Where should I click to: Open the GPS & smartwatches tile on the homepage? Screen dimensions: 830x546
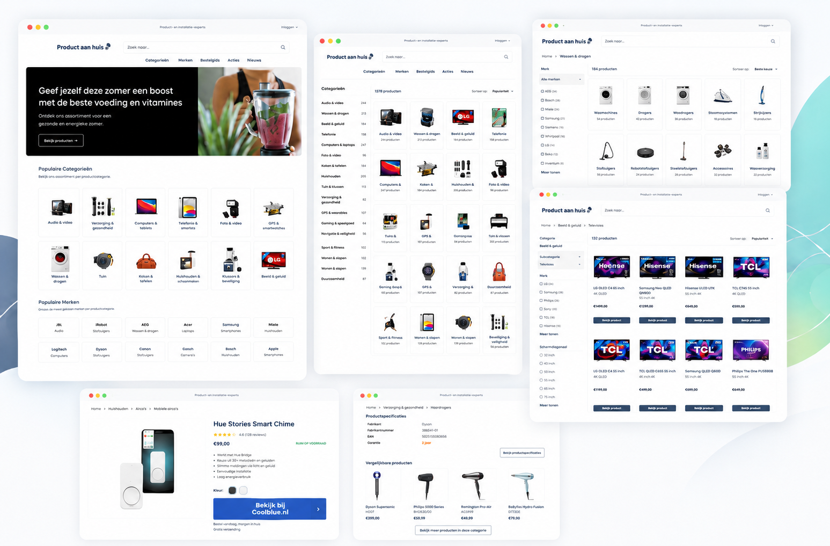pyautogui.click(x=274, y=213)
